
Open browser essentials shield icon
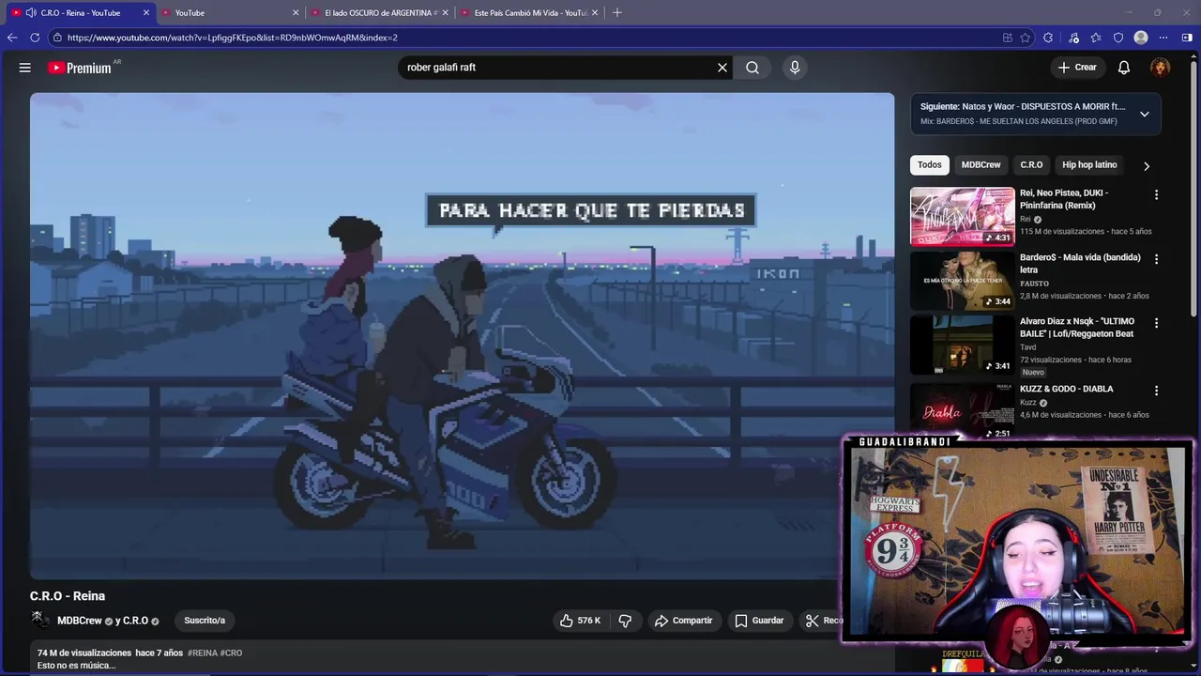pos(1118,38)
